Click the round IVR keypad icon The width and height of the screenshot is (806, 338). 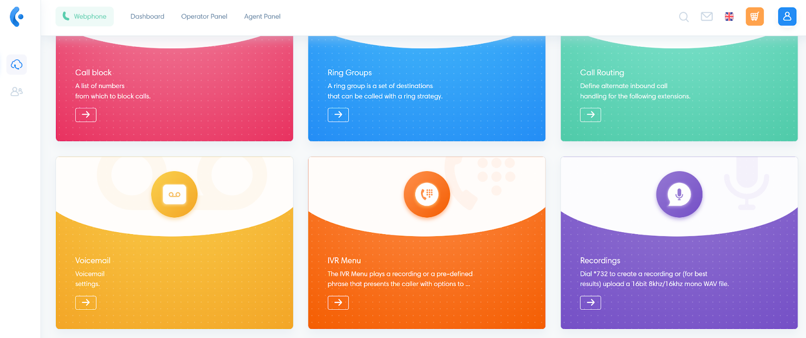pos(427,194)
